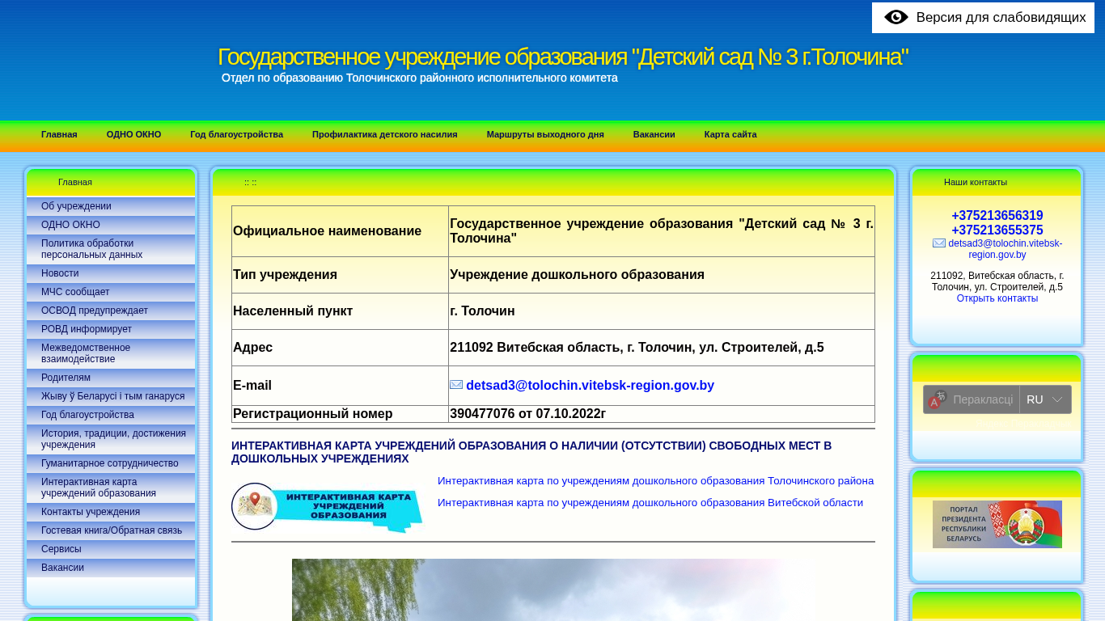Click the translate icon beside Перакласці
The height and width of the screenshot is (621, 1105).
point(937,399)
